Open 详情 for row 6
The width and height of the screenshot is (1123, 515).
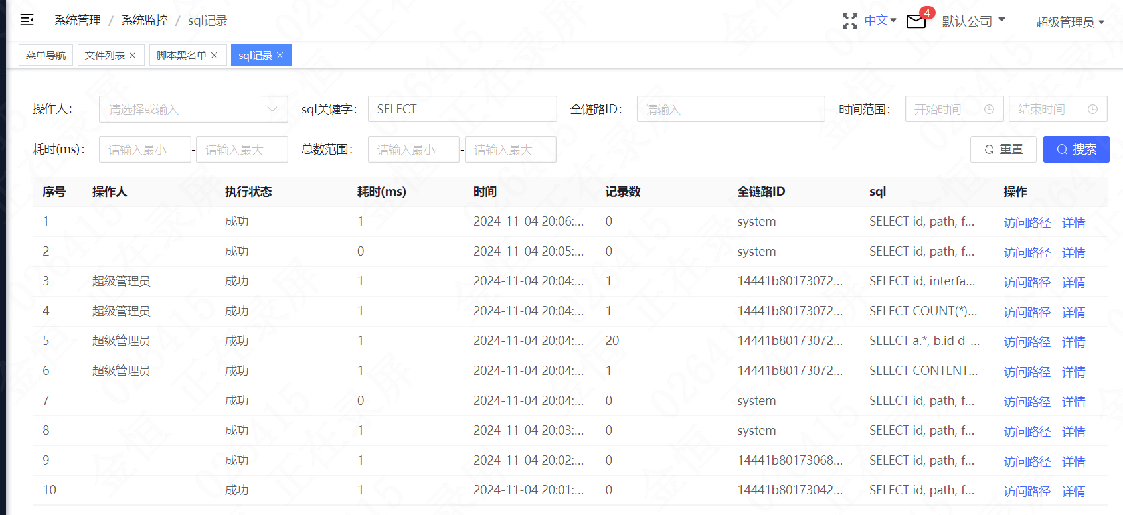tap(1073, 372)
